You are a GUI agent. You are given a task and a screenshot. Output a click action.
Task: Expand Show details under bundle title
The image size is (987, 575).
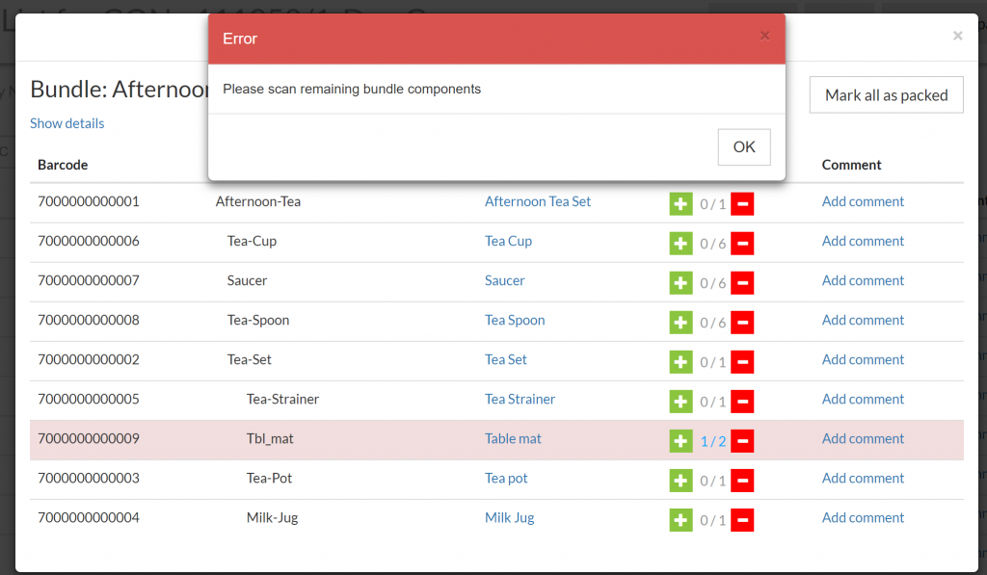click(67, 123)
